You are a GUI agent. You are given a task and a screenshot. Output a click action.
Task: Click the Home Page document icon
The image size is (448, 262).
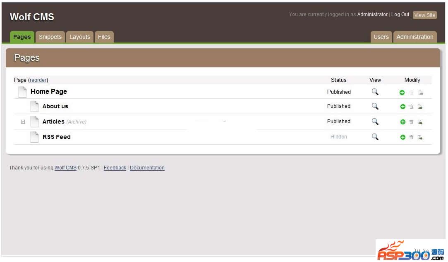(x=22, y=92)
